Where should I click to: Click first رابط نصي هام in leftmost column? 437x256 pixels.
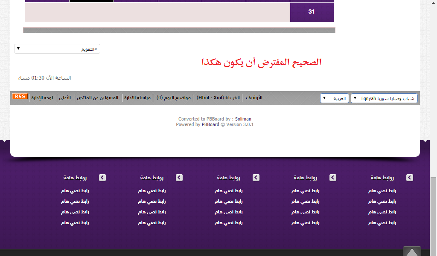point(75,190)
